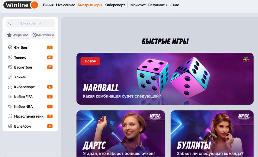This screenshot has width=258, height=157.
Task: Go to Быстрые игры tab
Action: pyautogui.click(x=90, y=5)
